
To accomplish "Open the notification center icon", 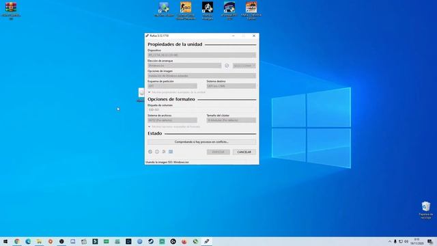I will pos(430,241).
